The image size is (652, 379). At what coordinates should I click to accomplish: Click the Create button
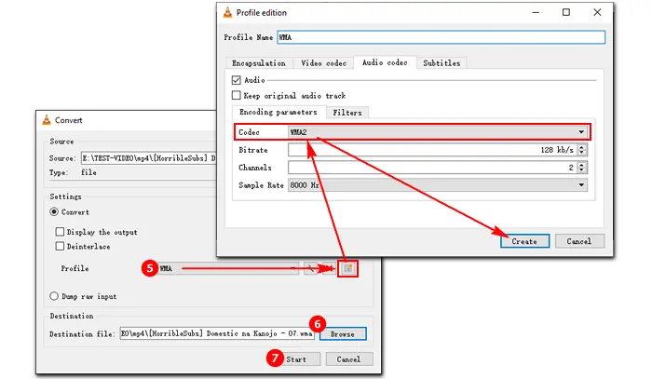(524, 241)
